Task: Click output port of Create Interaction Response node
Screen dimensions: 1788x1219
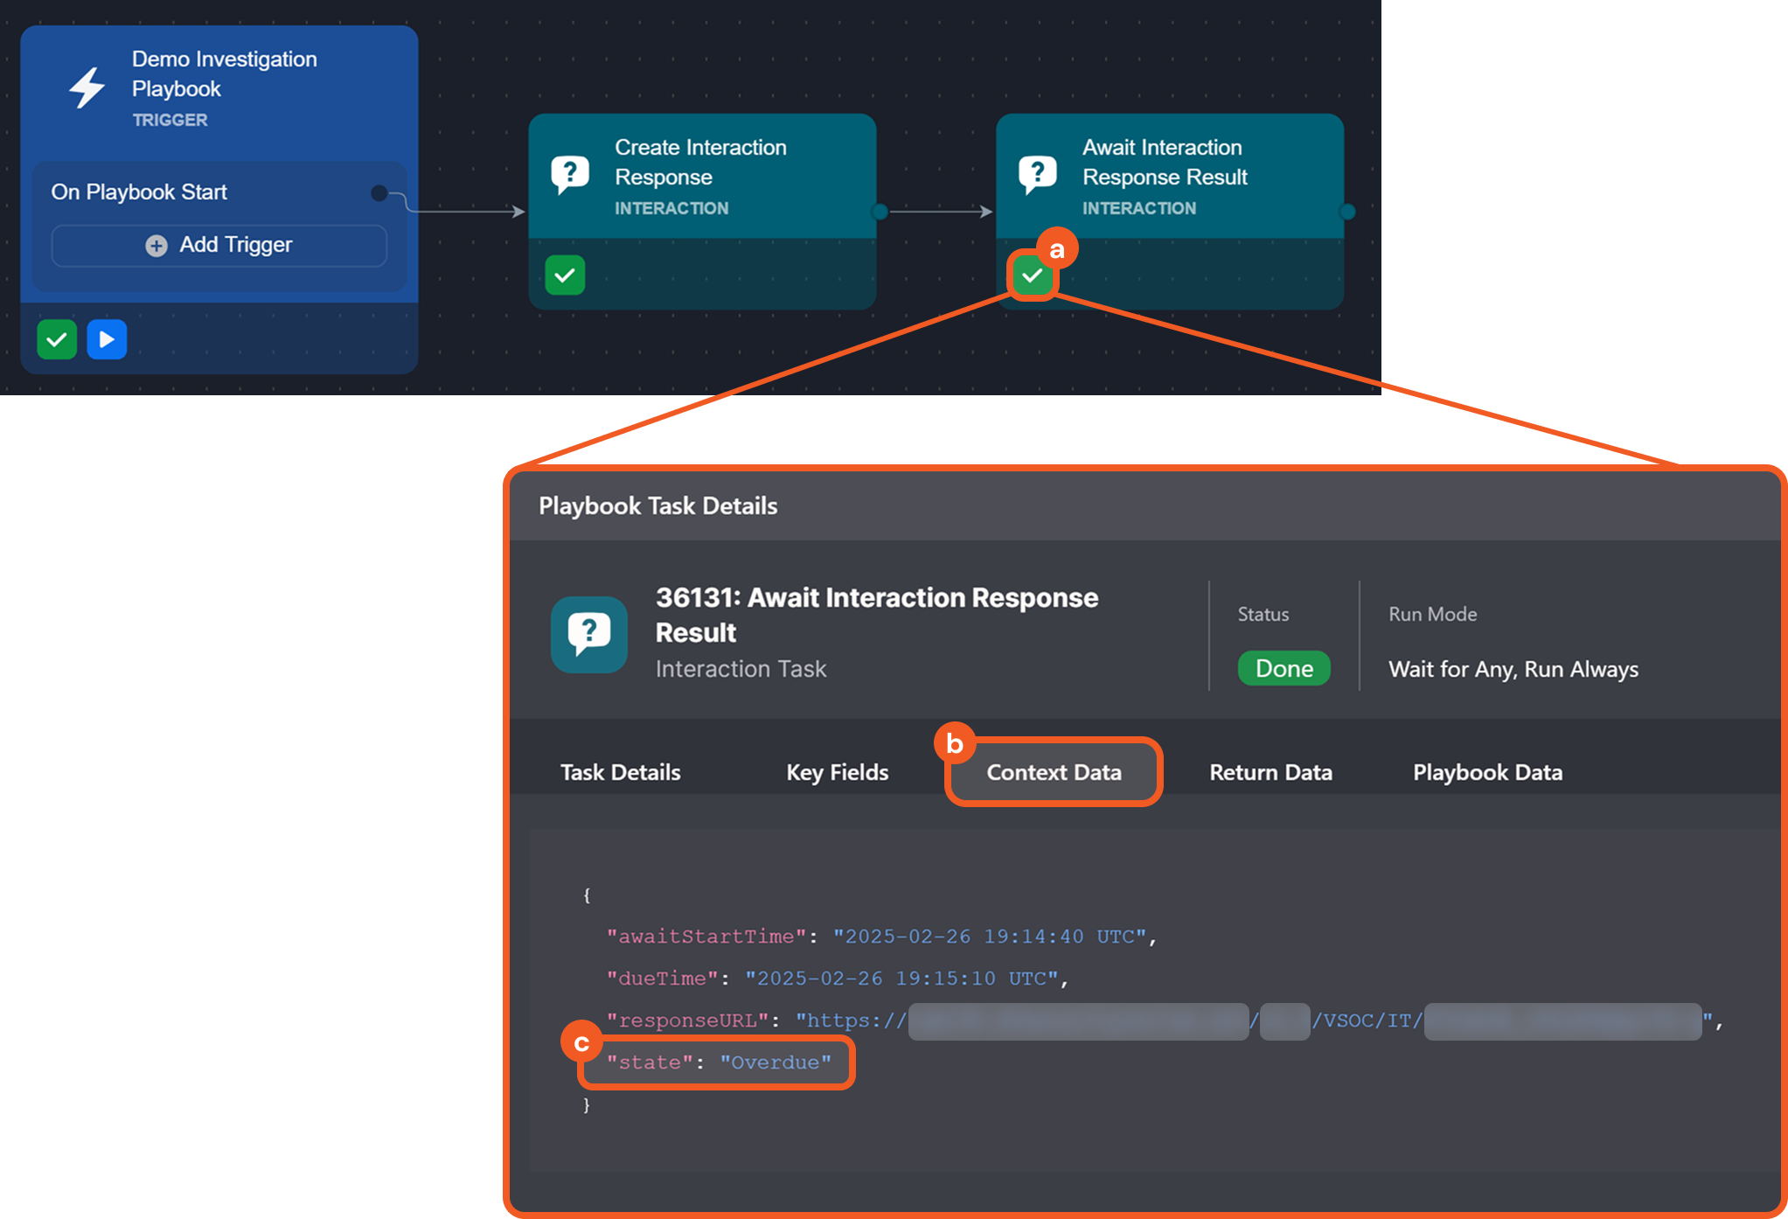Action: tap(880, 212)
